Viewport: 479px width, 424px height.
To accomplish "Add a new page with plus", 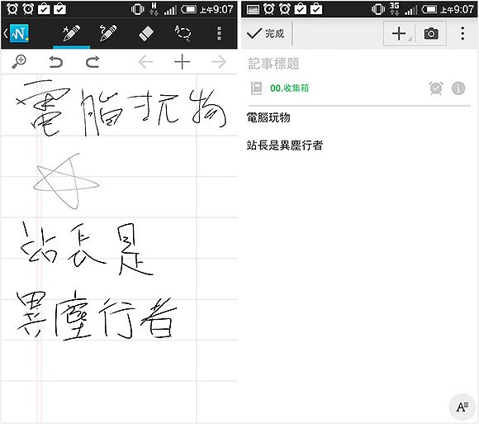I will click(182, 62).
